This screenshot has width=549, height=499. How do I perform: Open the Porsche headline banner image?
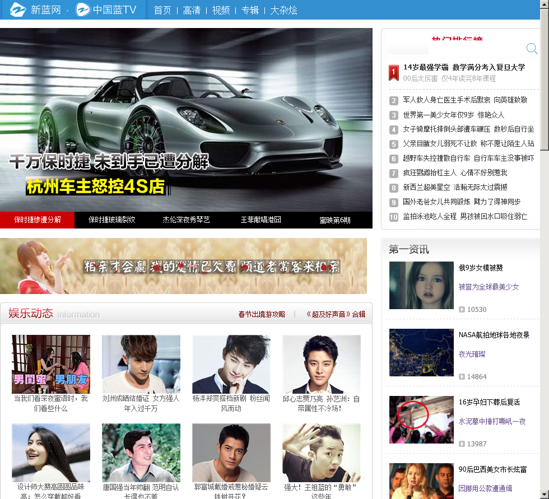point(186,120)
